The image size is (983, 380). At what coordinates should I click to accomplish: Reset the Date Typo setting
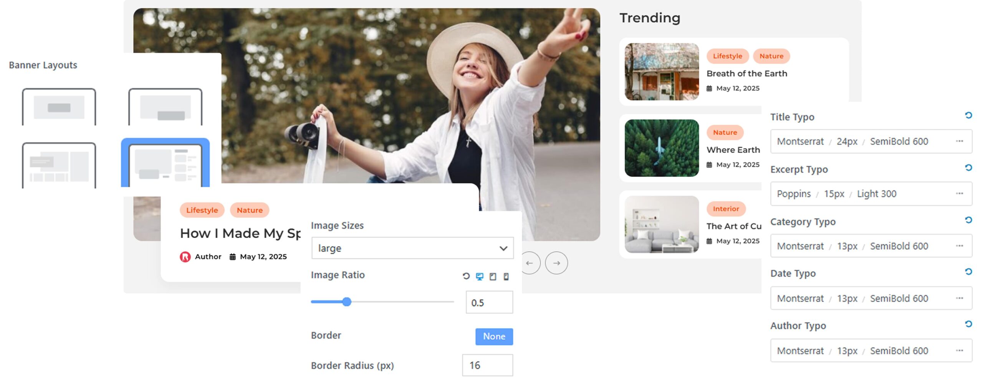click(968, 272)
